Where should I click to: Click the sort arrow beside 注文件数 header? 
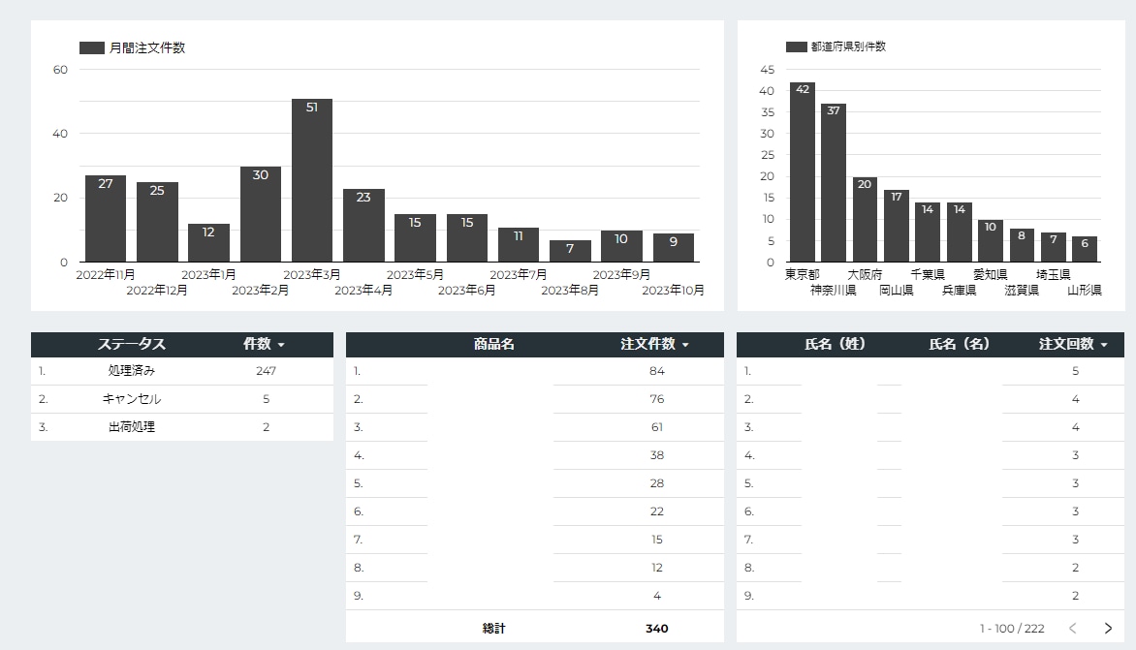click(685, 345)
